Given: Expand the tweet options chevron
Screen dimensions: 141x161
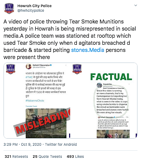Looking at the screenshot, I should tap(136, 5).
